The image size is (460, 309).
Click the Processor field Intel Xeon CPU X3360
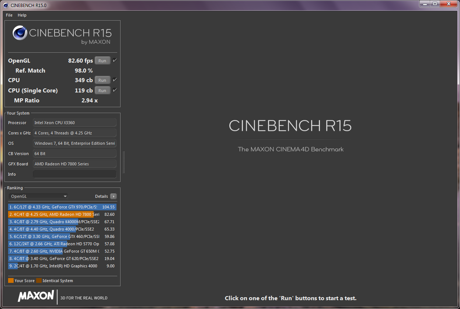tap(75, 123)
